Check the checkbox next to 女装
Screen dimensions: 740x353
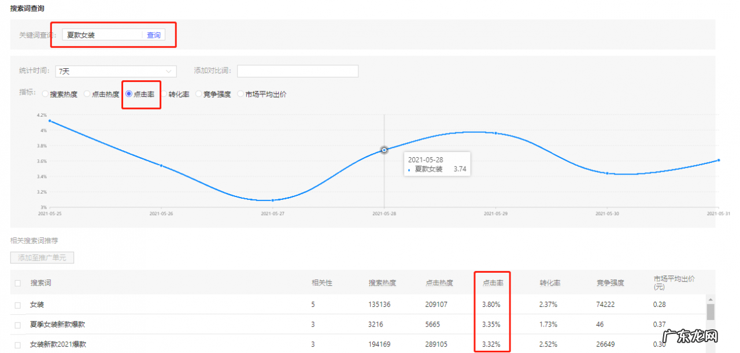17,304
